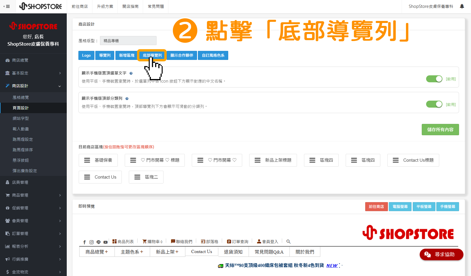This screenshot has height=276, width=471.
Task: Click the Instagram icon in preview
Action: point(92,242)
